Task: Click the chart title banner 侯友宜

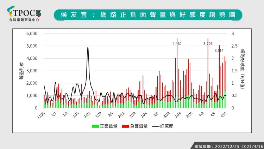Action: click(148, 15)
